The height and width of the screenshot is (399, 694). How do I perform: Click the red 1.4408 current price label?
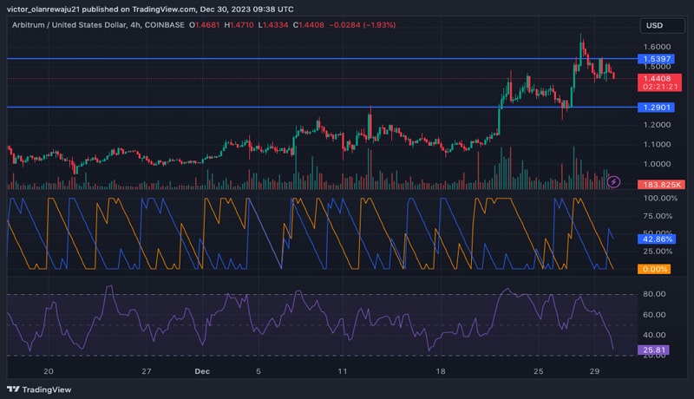tap(659, 82)
